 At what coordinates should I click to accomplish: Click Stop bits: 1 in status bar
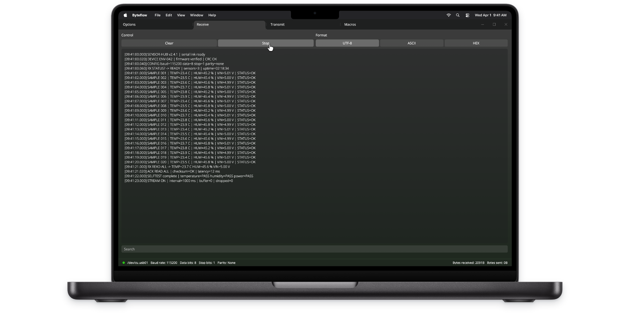(x=207, y=263)
